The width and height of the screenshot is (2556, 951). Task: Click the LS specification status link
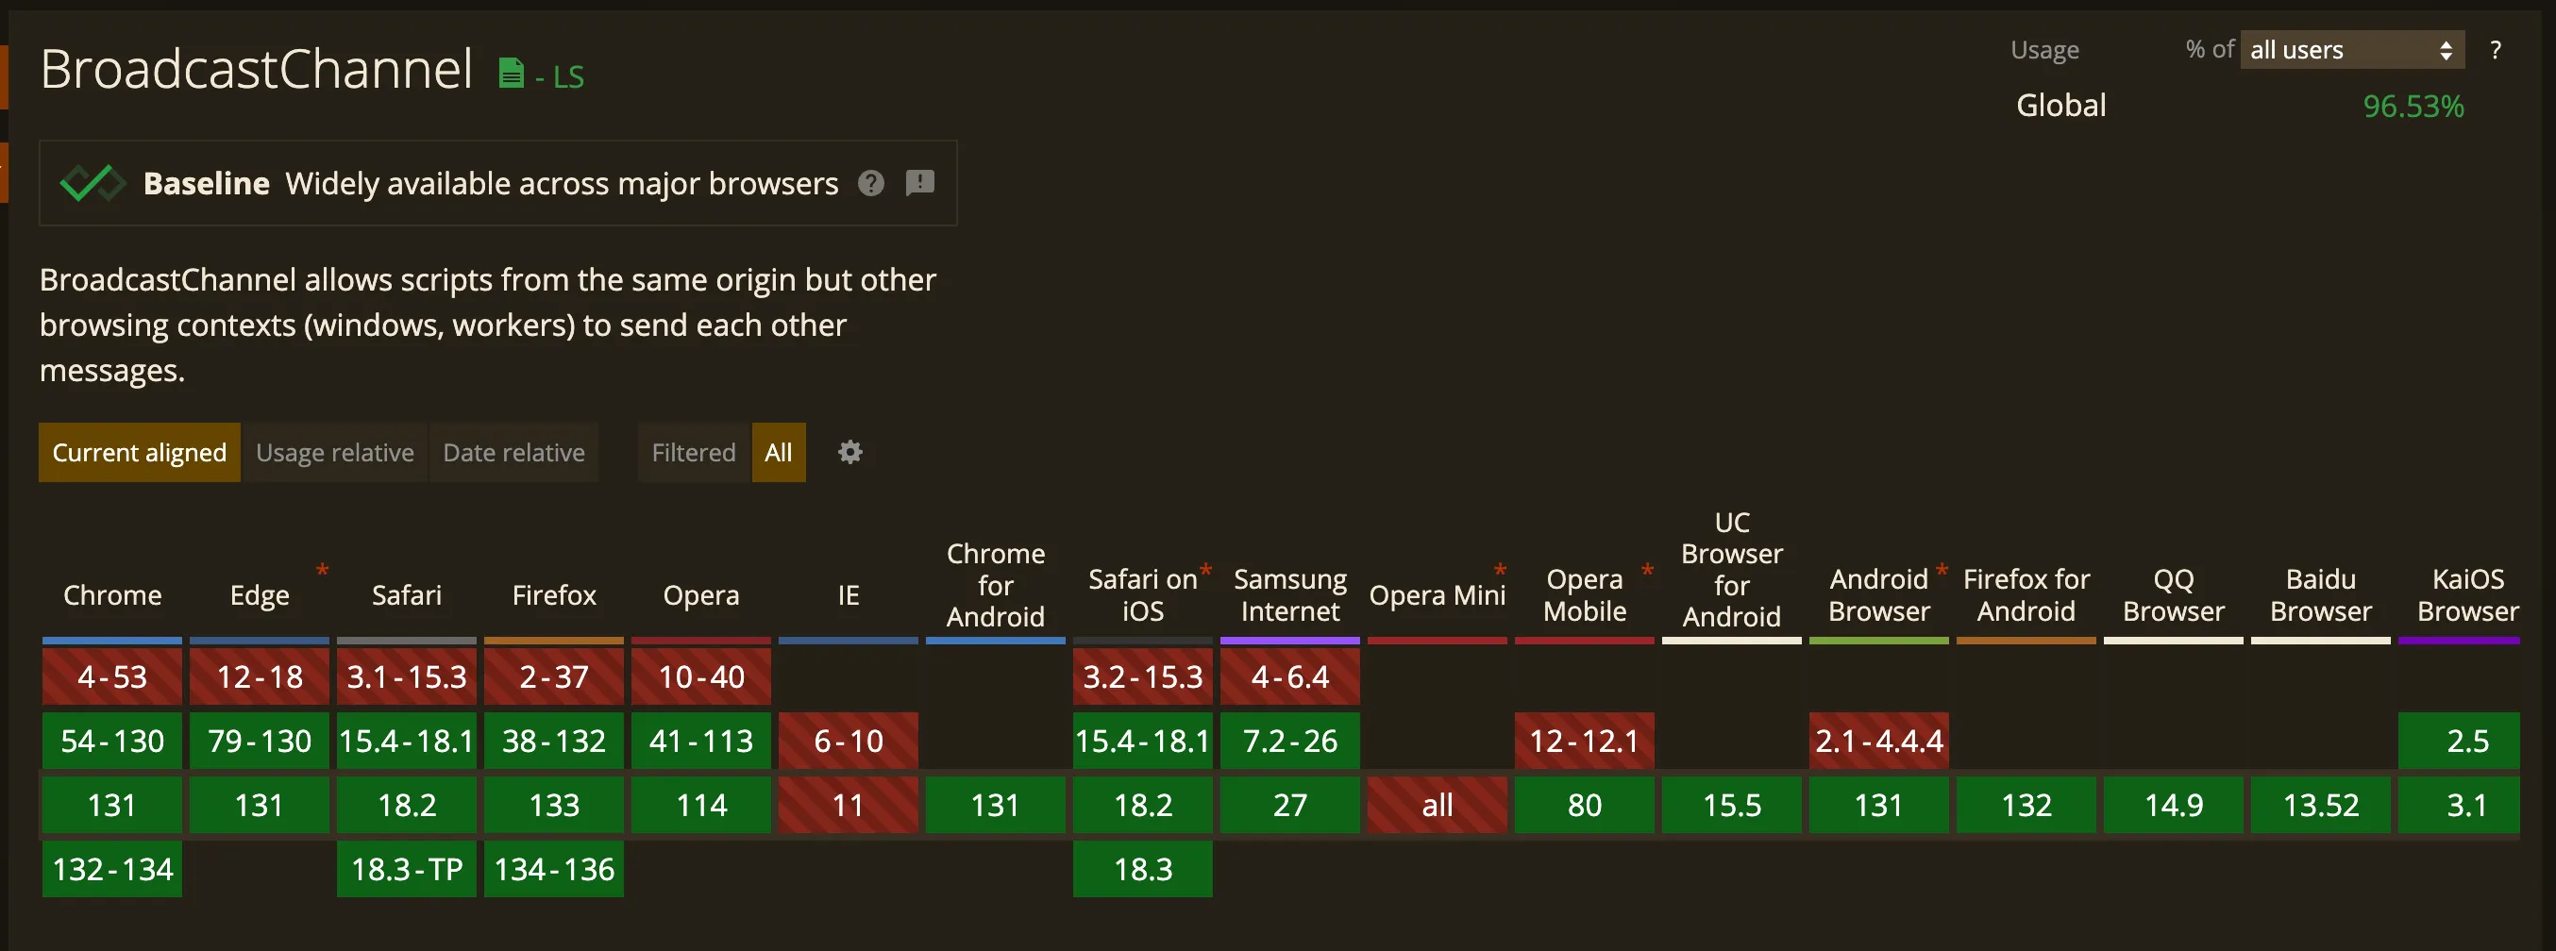(567, 76)
